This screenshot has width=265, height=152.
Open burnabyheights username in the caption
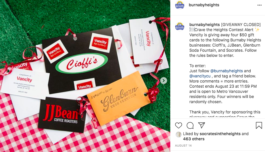coord(204,25)
